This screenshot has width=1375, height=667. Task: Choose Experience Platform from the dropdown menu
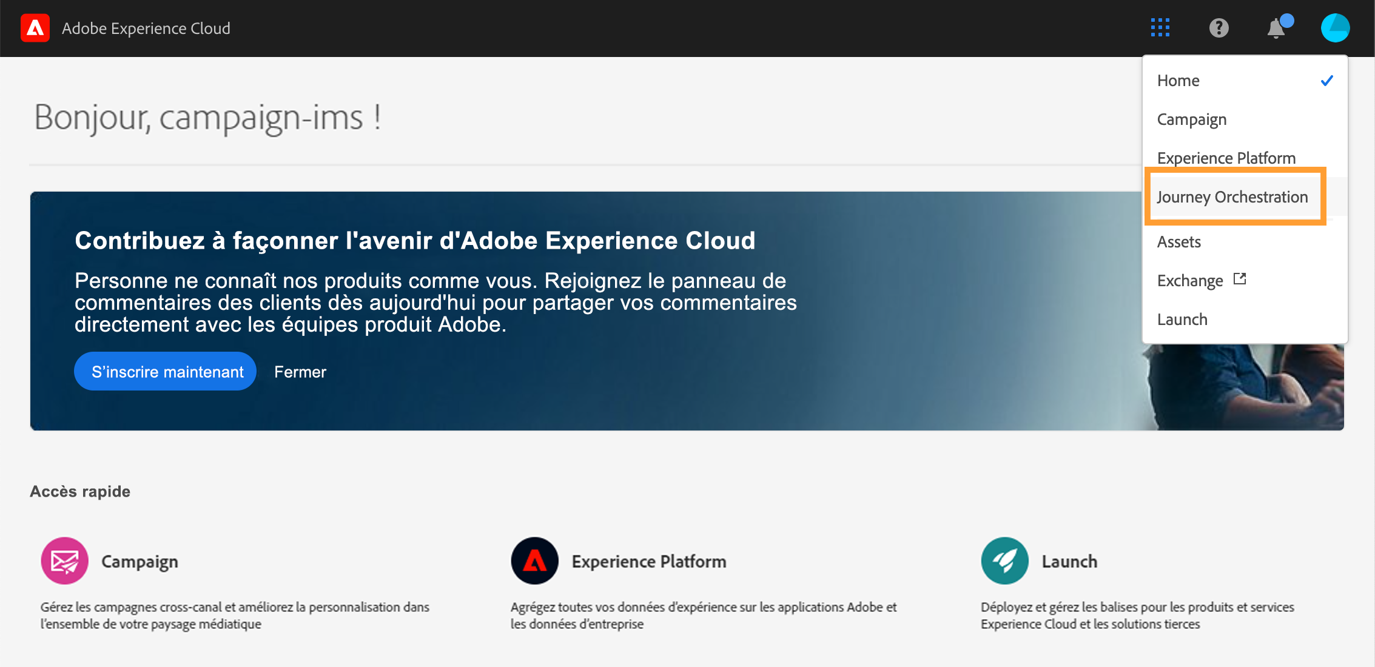1226,158
